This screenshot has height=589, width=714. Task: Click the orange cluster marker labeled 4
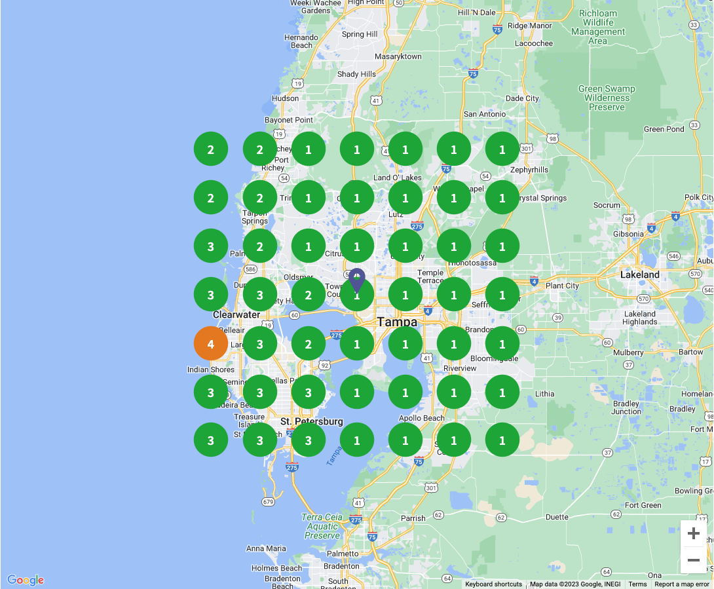211,344
